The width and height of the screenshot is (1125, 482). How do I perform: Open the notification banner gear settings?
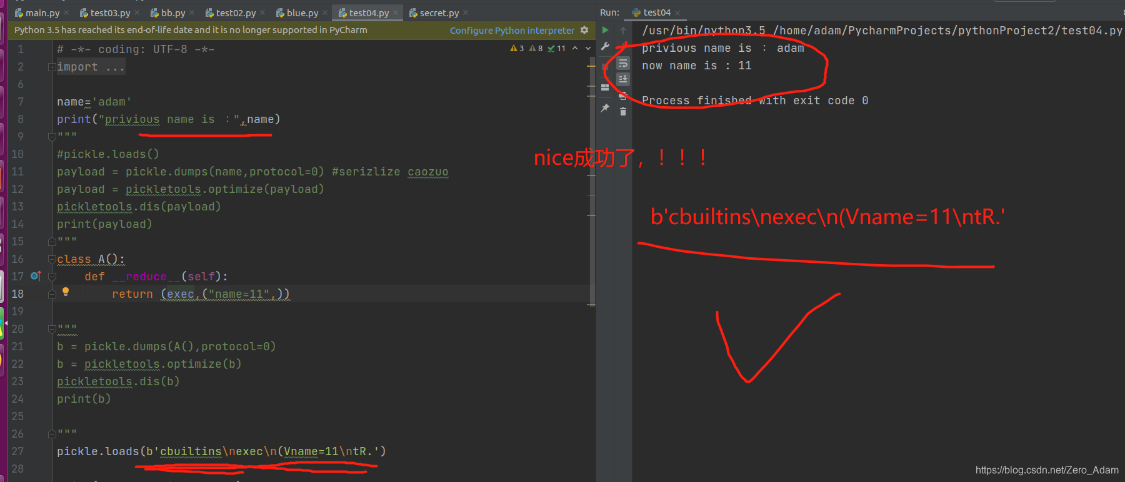tap(584, 30)
